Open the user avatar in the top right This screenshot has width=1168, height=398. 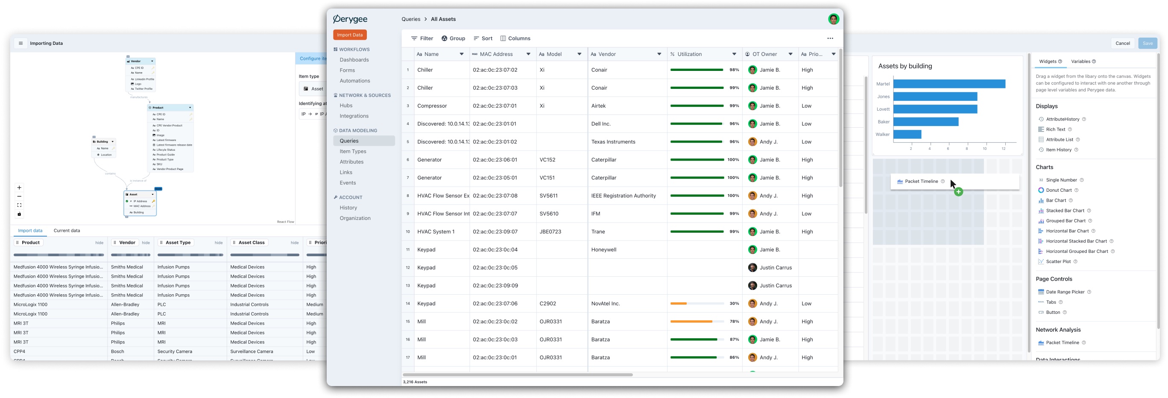(x=833, y=19)
